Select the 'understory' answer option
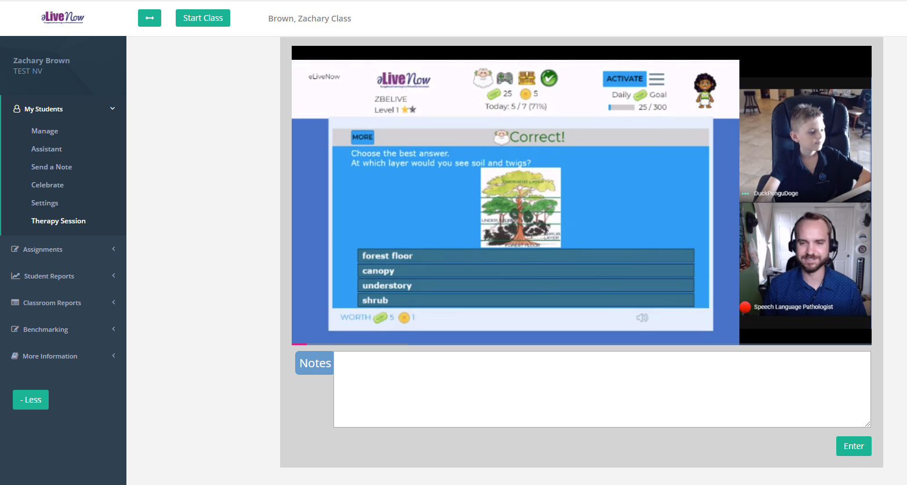The image size is (907, 485). (x=525, y=285)
